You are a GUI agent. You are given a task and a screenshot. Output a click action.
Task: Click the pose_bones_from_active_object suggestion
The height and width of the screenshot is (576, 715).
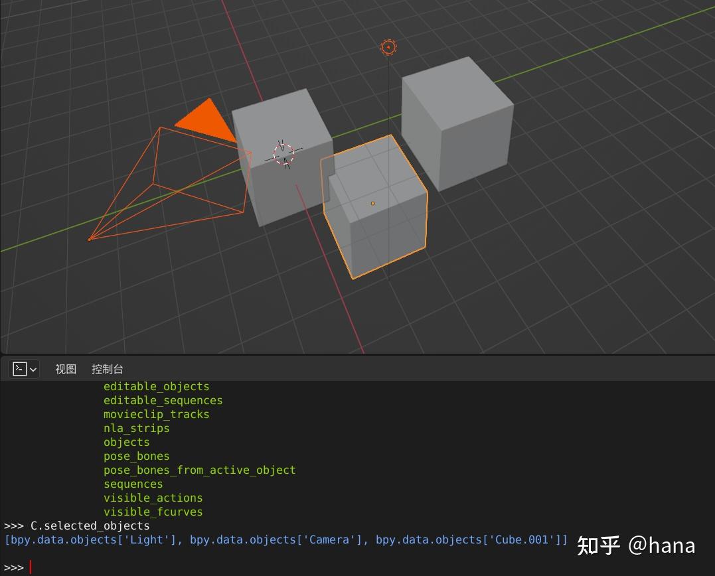(199, 470)
